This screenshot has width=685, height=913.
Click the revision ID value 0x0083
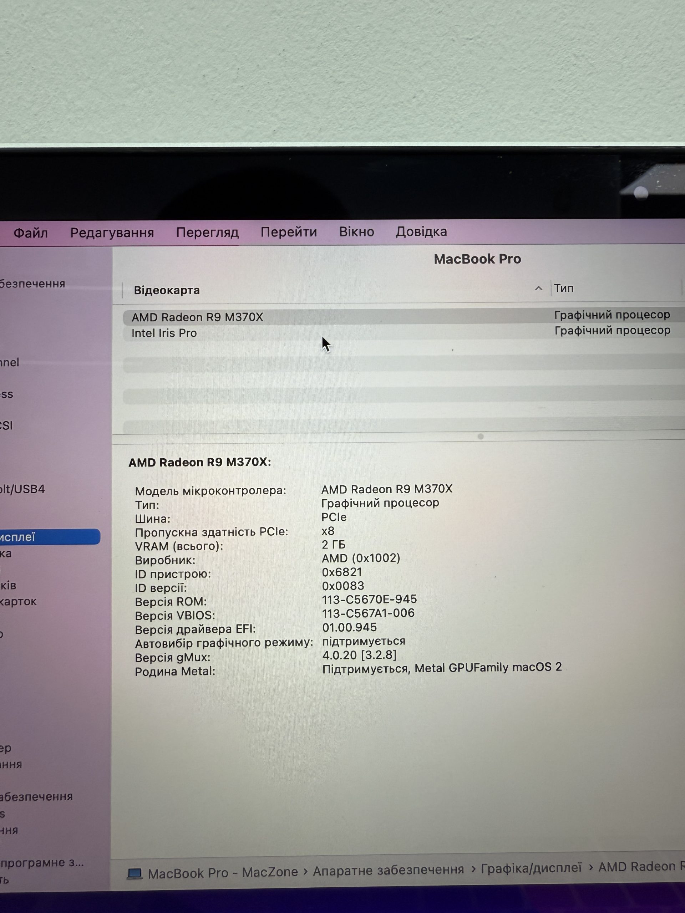tap(343, 586)
